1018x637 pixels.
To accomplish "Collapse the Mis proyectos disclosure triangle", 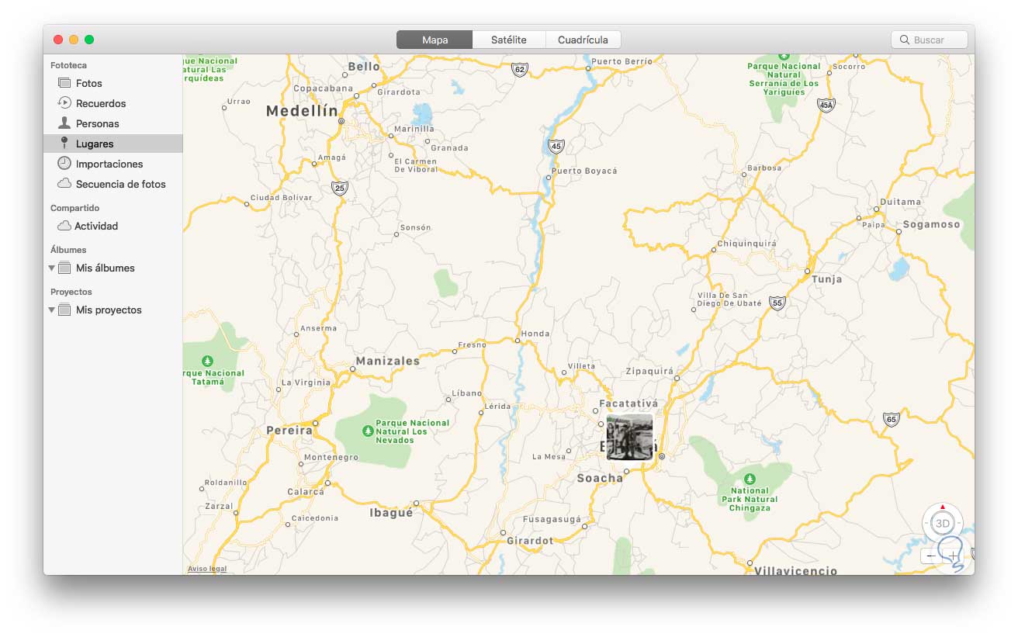I will pos(51,310).
